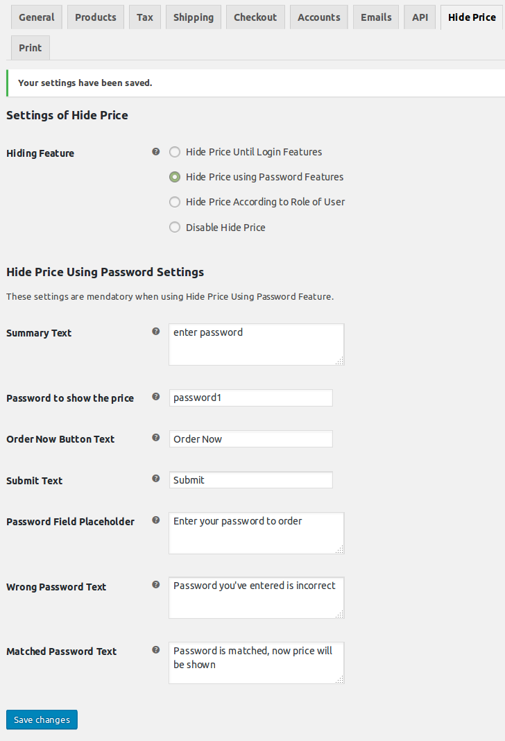Select Hide Price using Password Features option
The image size is (505, 741).
[x=175, y=177]
